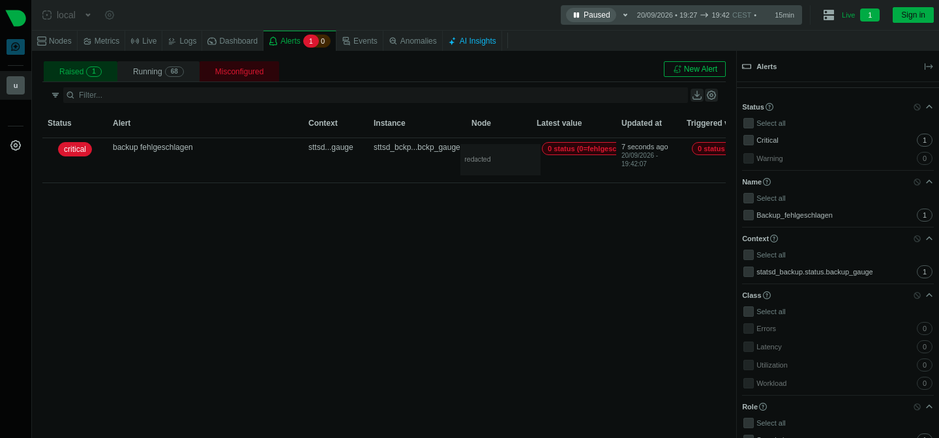This screenshot has width=939, height=438.
Task: Collapse the Status filter section
Action: pos(929,107)
